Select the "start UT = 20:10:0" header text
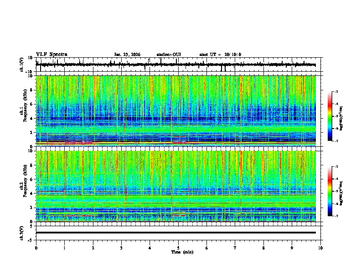The width and height of the screenshot is (361, 278). 220,55
